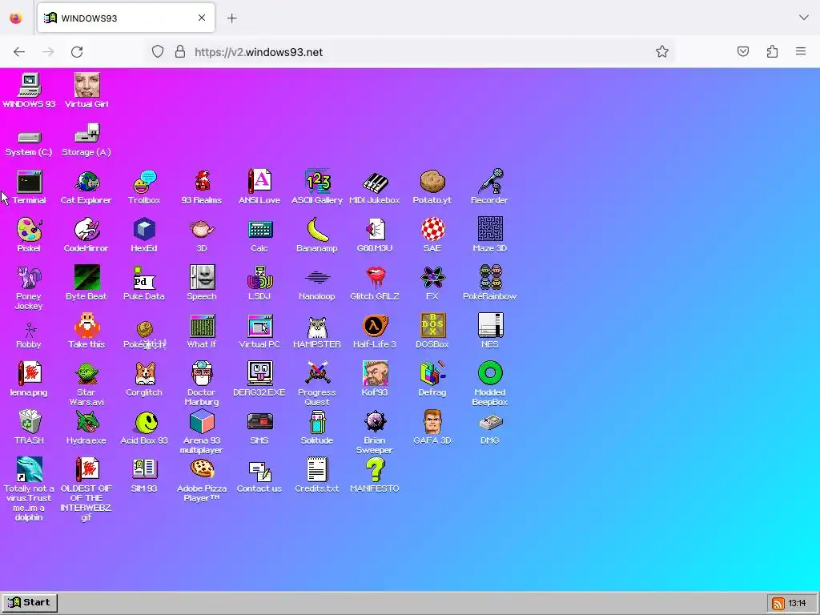Viewport: 820px width, 615px height.
Task: Launch Bananamp banana icon
Action: pos(317,231)
